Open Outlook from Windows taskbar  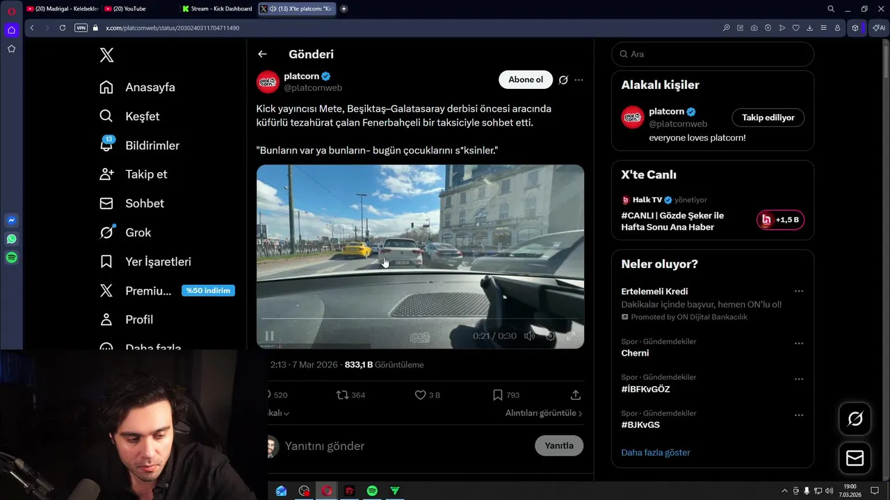[281, 491]
